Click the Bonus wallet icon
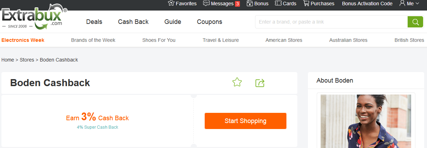The height and width of the screenshot is (148, 427). coord(250,4)
